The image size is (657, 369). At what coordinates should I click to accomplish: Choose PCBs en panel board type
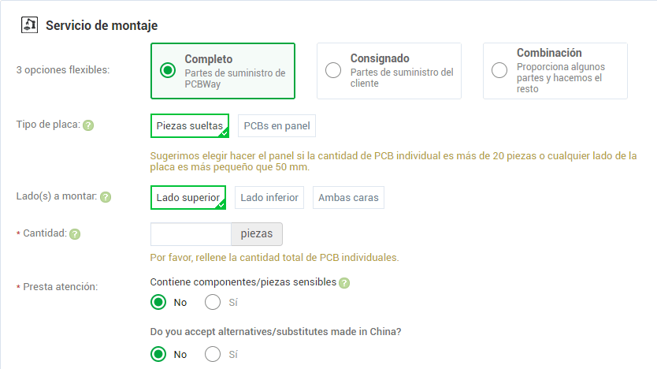click(x=277, y=125)
